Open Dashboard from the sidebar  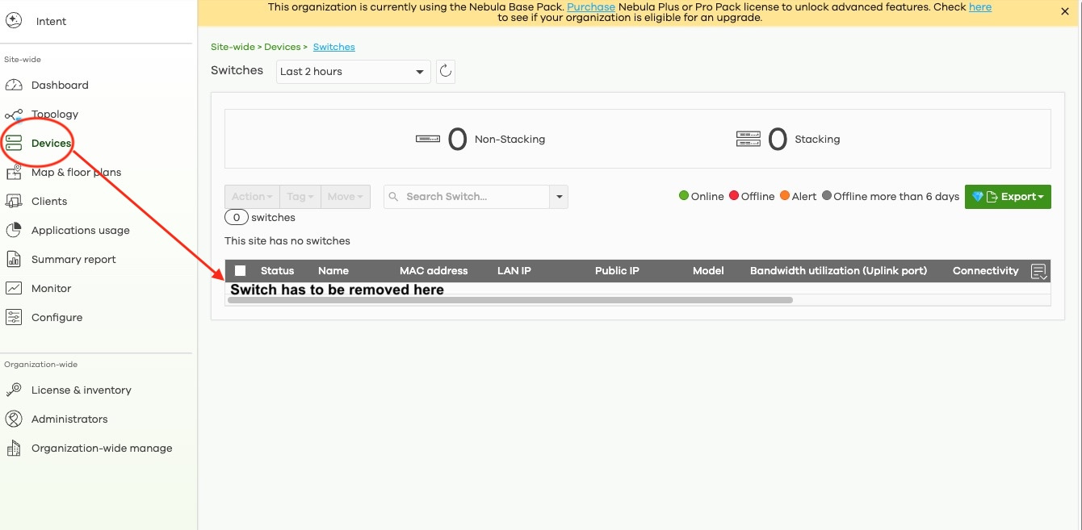coord(60,85)
